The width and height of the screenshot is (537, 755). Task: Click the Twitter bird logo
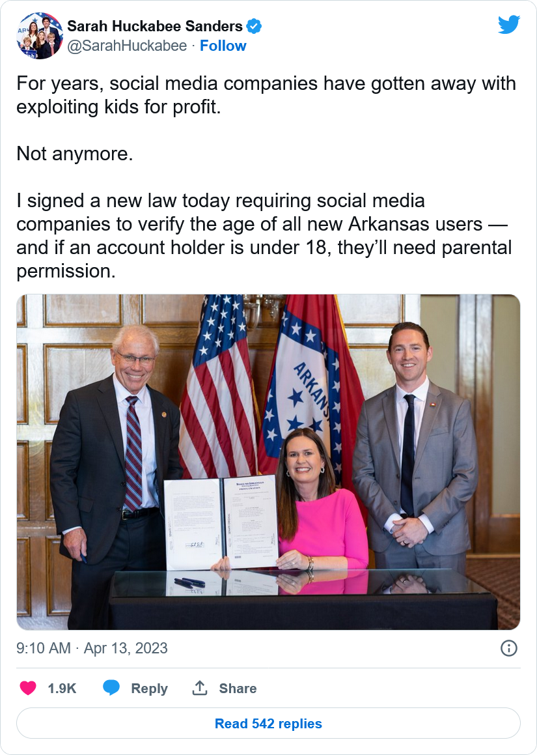coord(509,25)
